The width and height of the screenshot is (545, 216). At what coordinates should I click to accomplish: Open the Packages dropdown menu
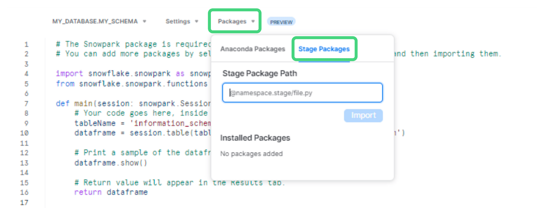(236, 21)
